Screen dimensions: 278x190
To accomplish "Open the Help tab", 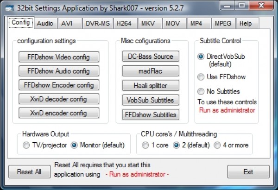I will (x=246, y=23).
